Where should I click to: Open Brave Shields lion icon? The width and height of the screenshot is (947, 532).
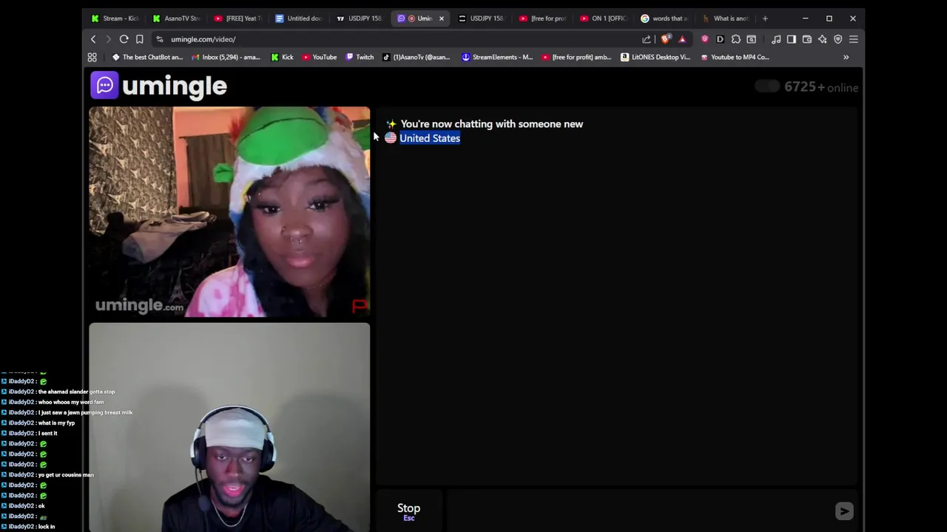(x=666, y=39)
